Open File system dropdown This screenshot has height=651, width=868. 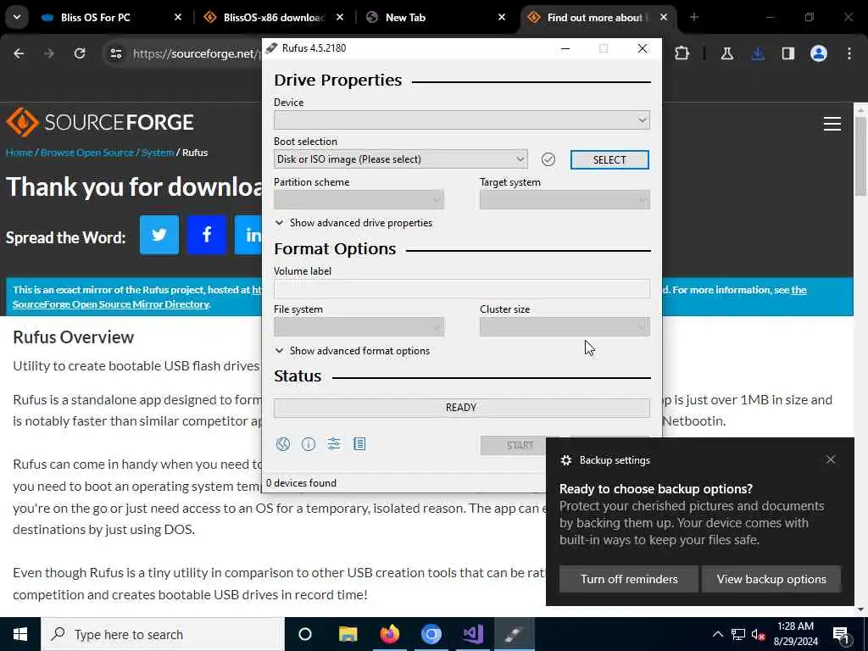(x=359, y=327)
